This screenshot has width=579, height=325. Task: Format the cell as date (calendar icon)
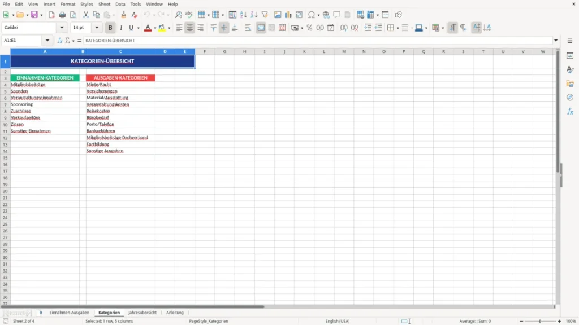point(331,28)
